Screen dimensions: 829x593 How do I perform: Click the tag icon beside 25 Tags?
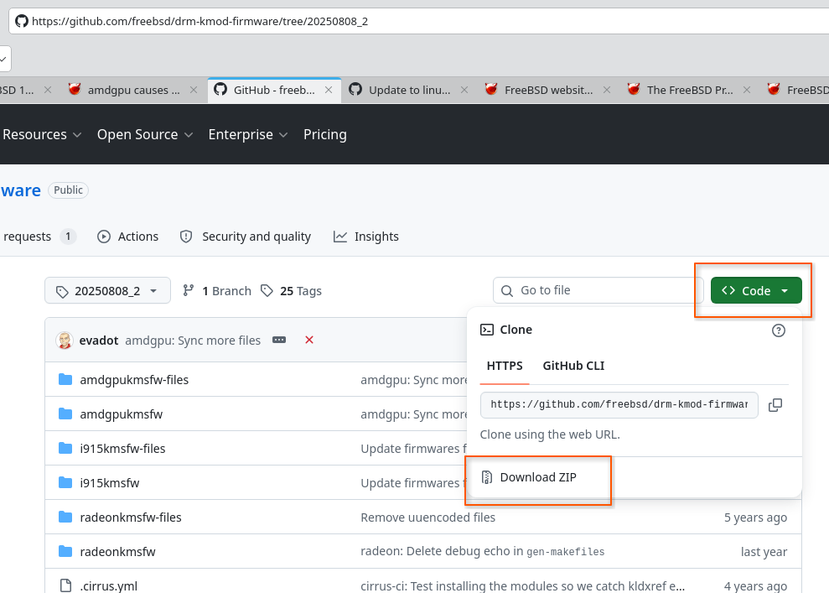267,290
